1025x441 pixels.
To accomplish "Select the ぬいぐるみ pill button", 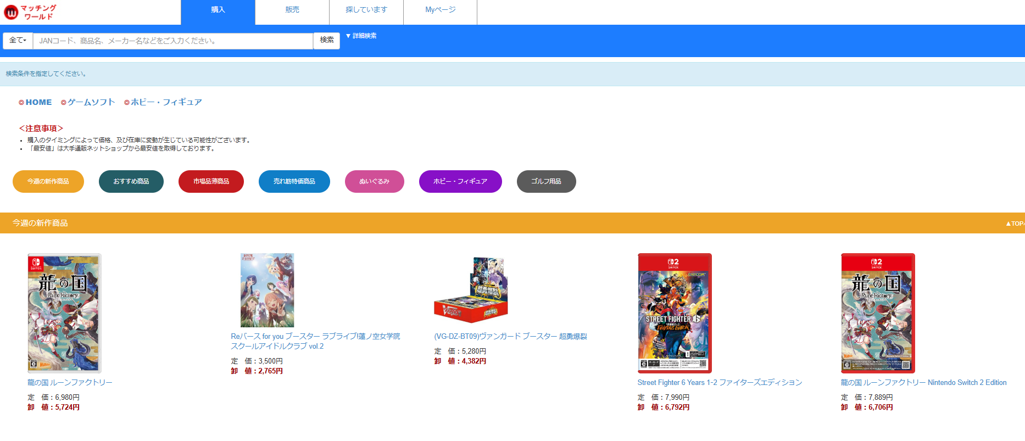I will click(x=375, y=181).
